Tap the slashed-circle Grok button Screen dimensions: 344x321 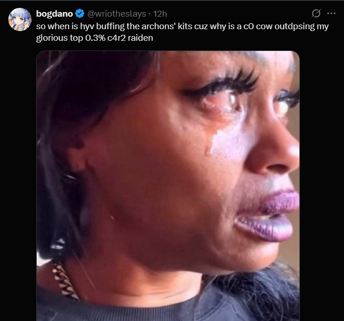316,13
